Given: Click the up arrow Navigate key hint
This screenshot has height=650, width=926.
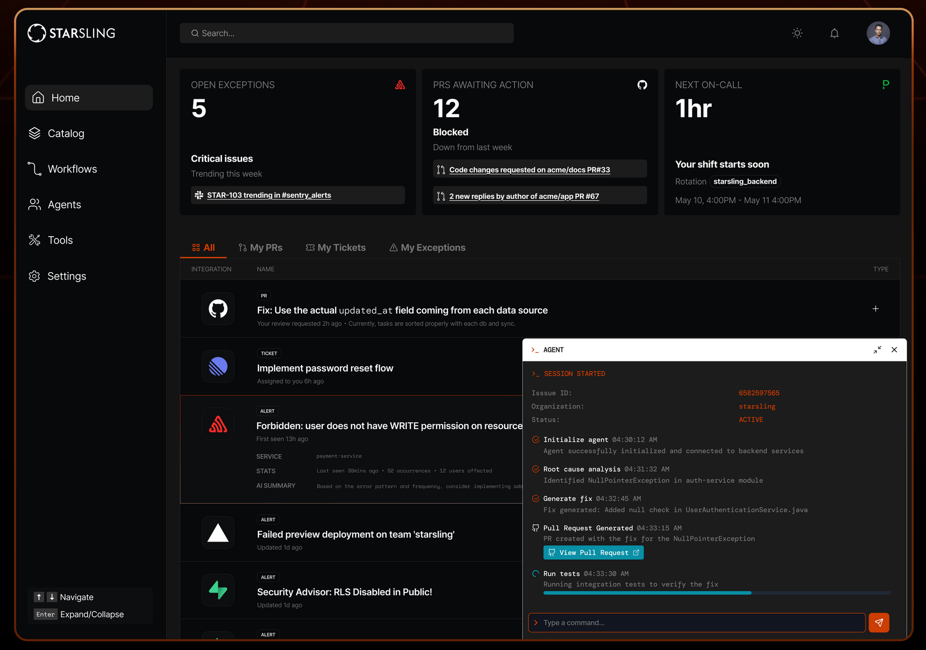Looking at the screenshot, I should [x=39, y=597].
